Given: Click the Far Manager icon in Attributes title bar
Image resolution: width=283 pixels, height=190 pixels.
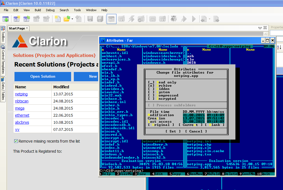Looking at the screenshot, I should pos(103,40).
